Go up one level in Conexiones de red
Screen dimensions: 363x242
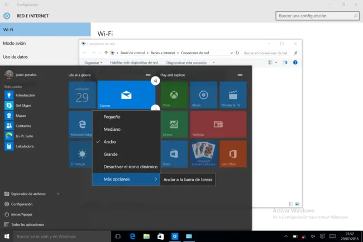(106, 53)
